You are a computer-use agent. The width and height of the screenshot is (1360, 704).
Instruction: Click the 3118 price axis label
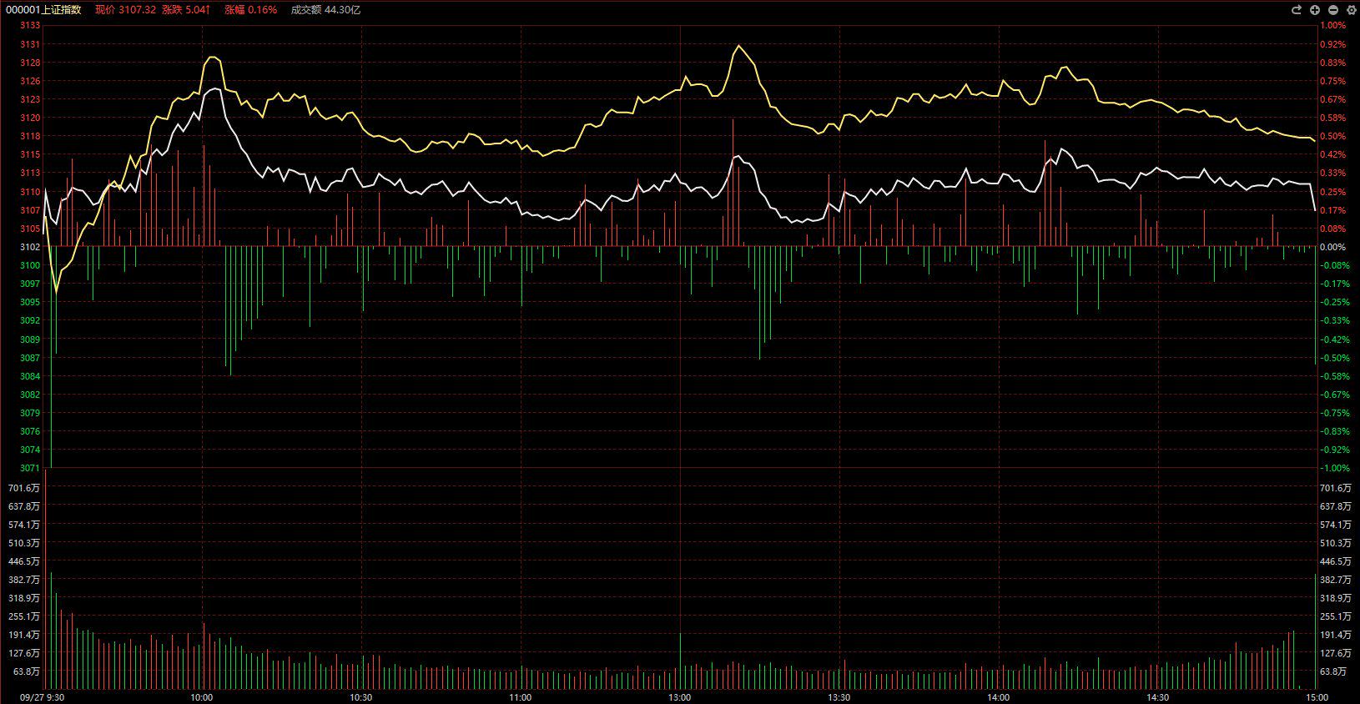click(30, 136)
